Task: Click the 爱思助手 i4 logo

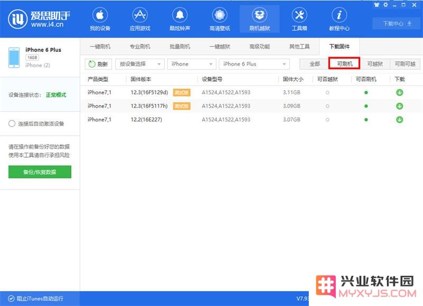Action: pyautogui.click(x=39, y=19)
